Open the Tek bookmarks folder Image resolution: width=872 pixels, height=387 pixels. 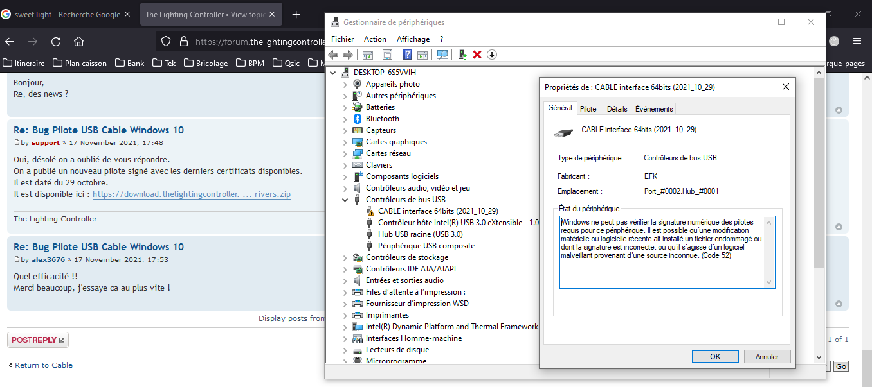[x=165, y=63]
